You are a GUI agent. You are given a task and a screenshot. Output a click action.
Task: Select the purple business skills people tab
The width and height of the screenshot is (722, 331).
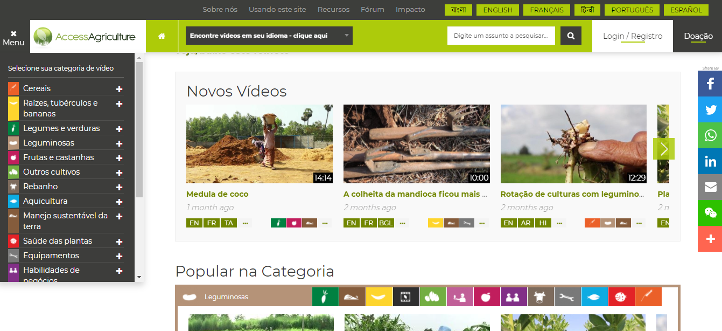tap(514, 297)
